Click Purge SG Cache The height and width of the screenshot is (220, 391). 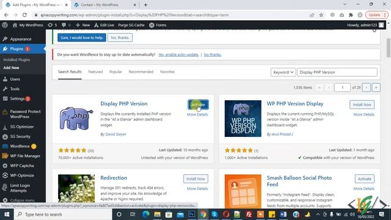(131, 25)
